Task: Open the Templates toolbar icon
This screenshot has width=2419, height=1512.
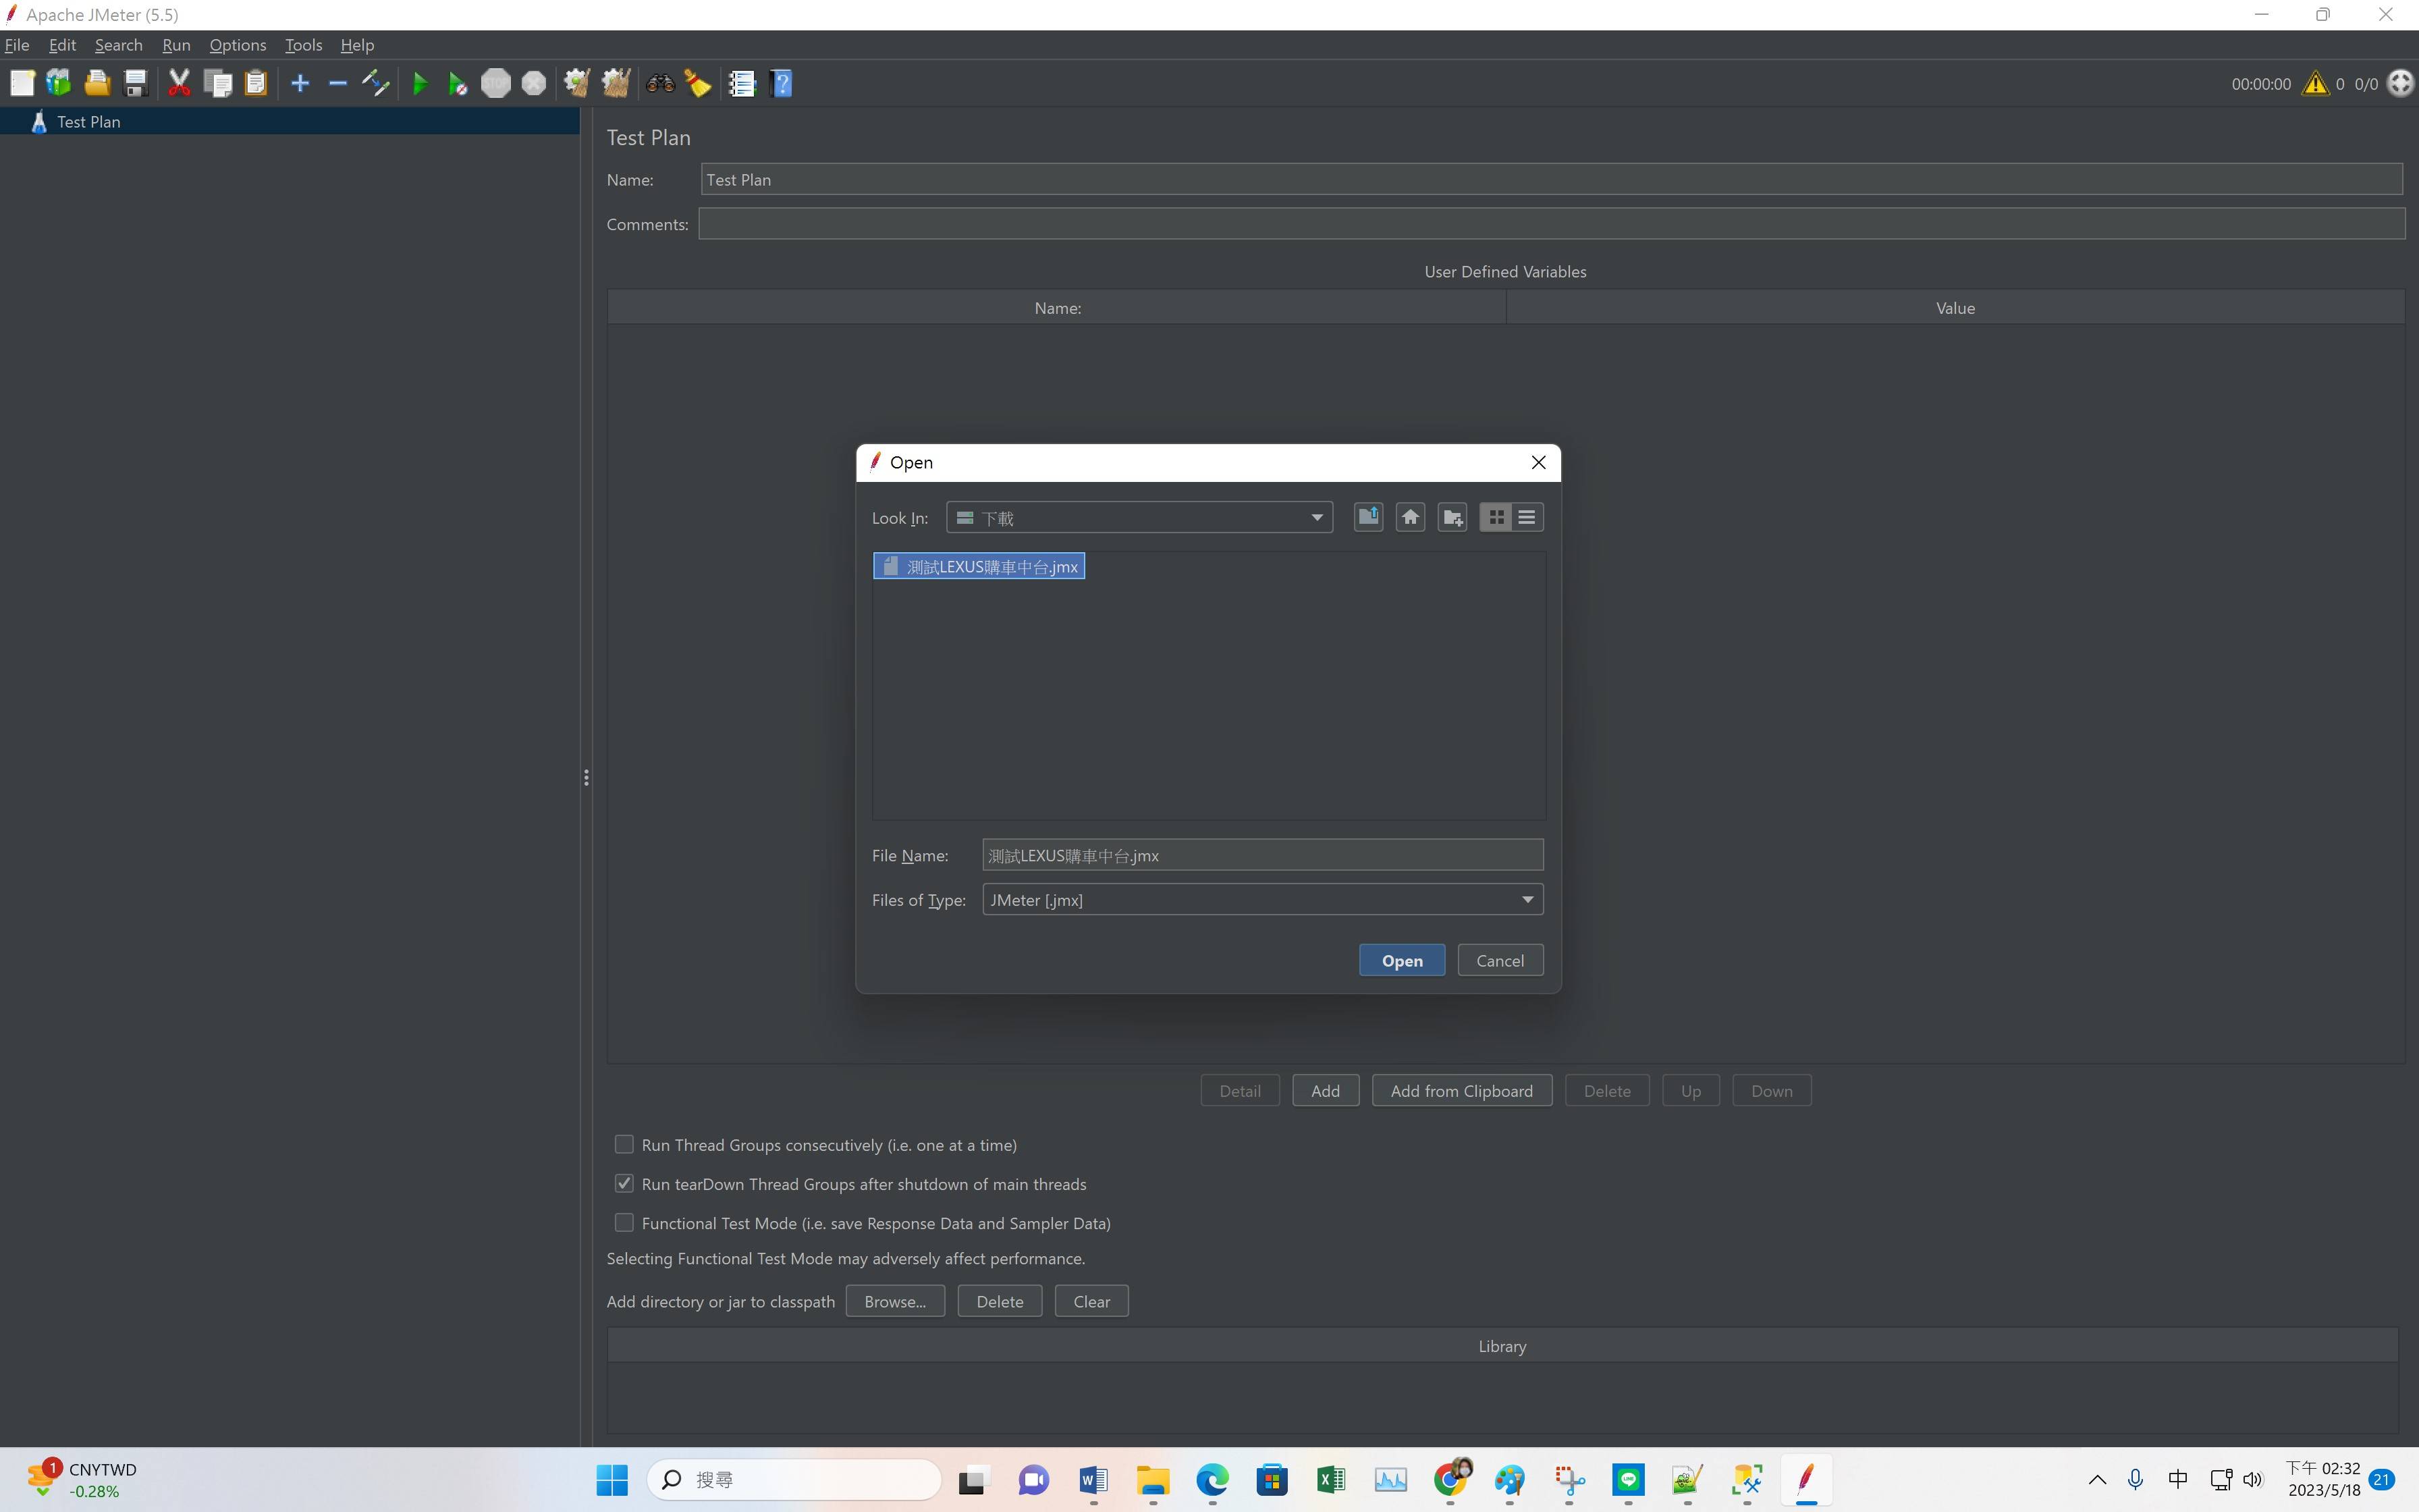Action: [59, 83]
